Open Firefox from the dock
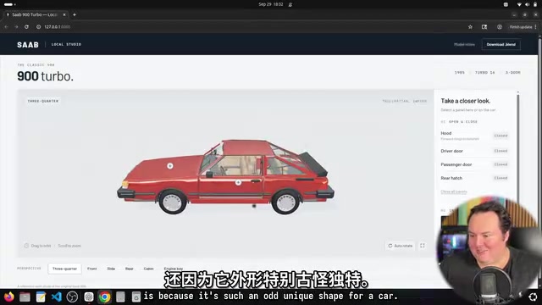542x305 pixels. pos(9,297)
